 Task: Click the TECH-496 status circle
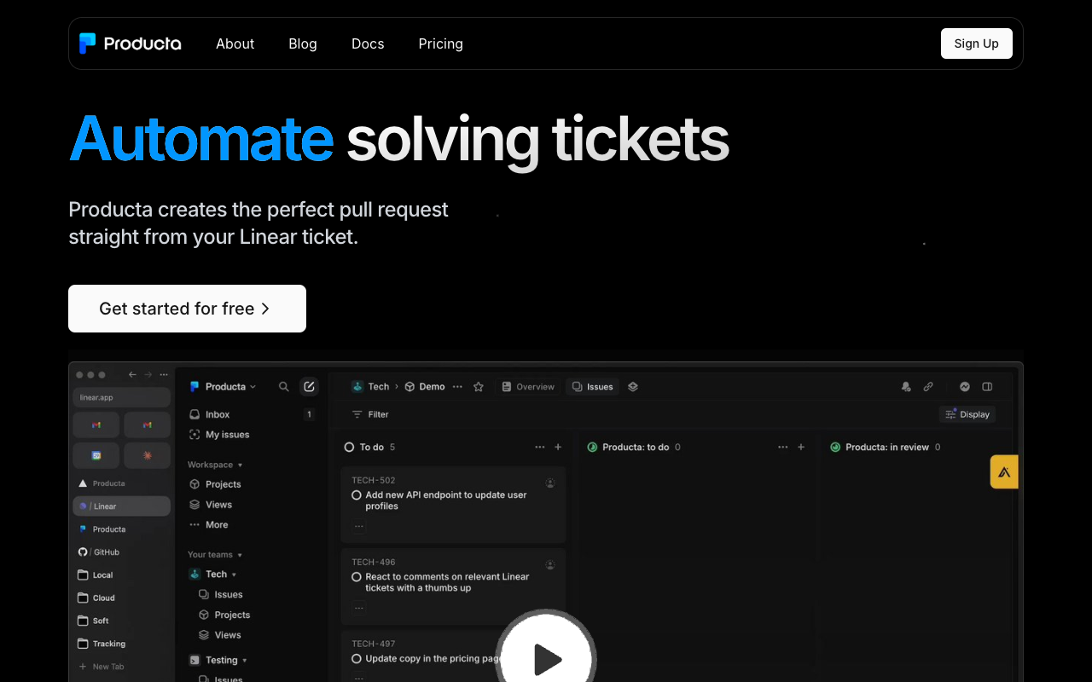pyautogui.click(x=357, y=576)
